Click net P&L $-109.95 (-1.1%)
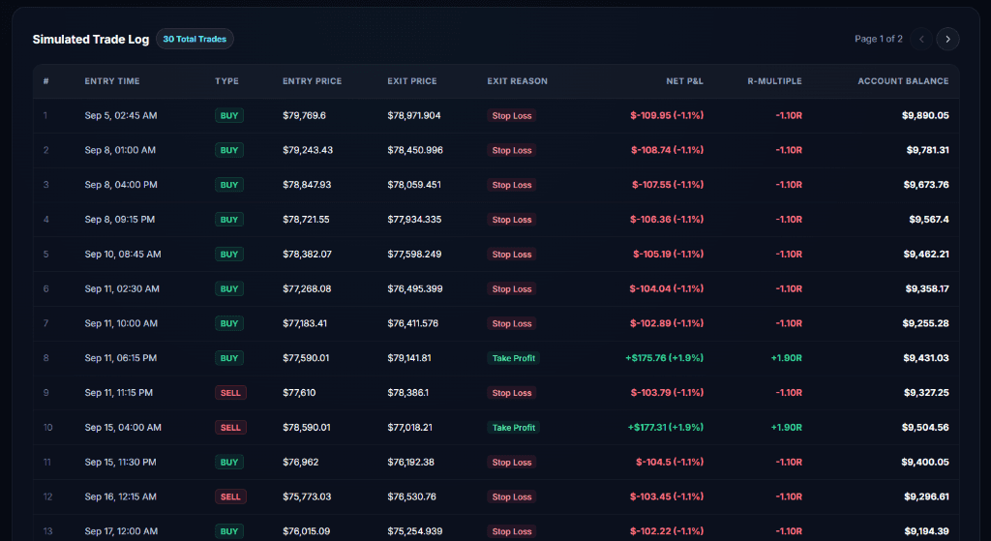The height and width of the screenshot is (541, 991). (x=667, y=116)
